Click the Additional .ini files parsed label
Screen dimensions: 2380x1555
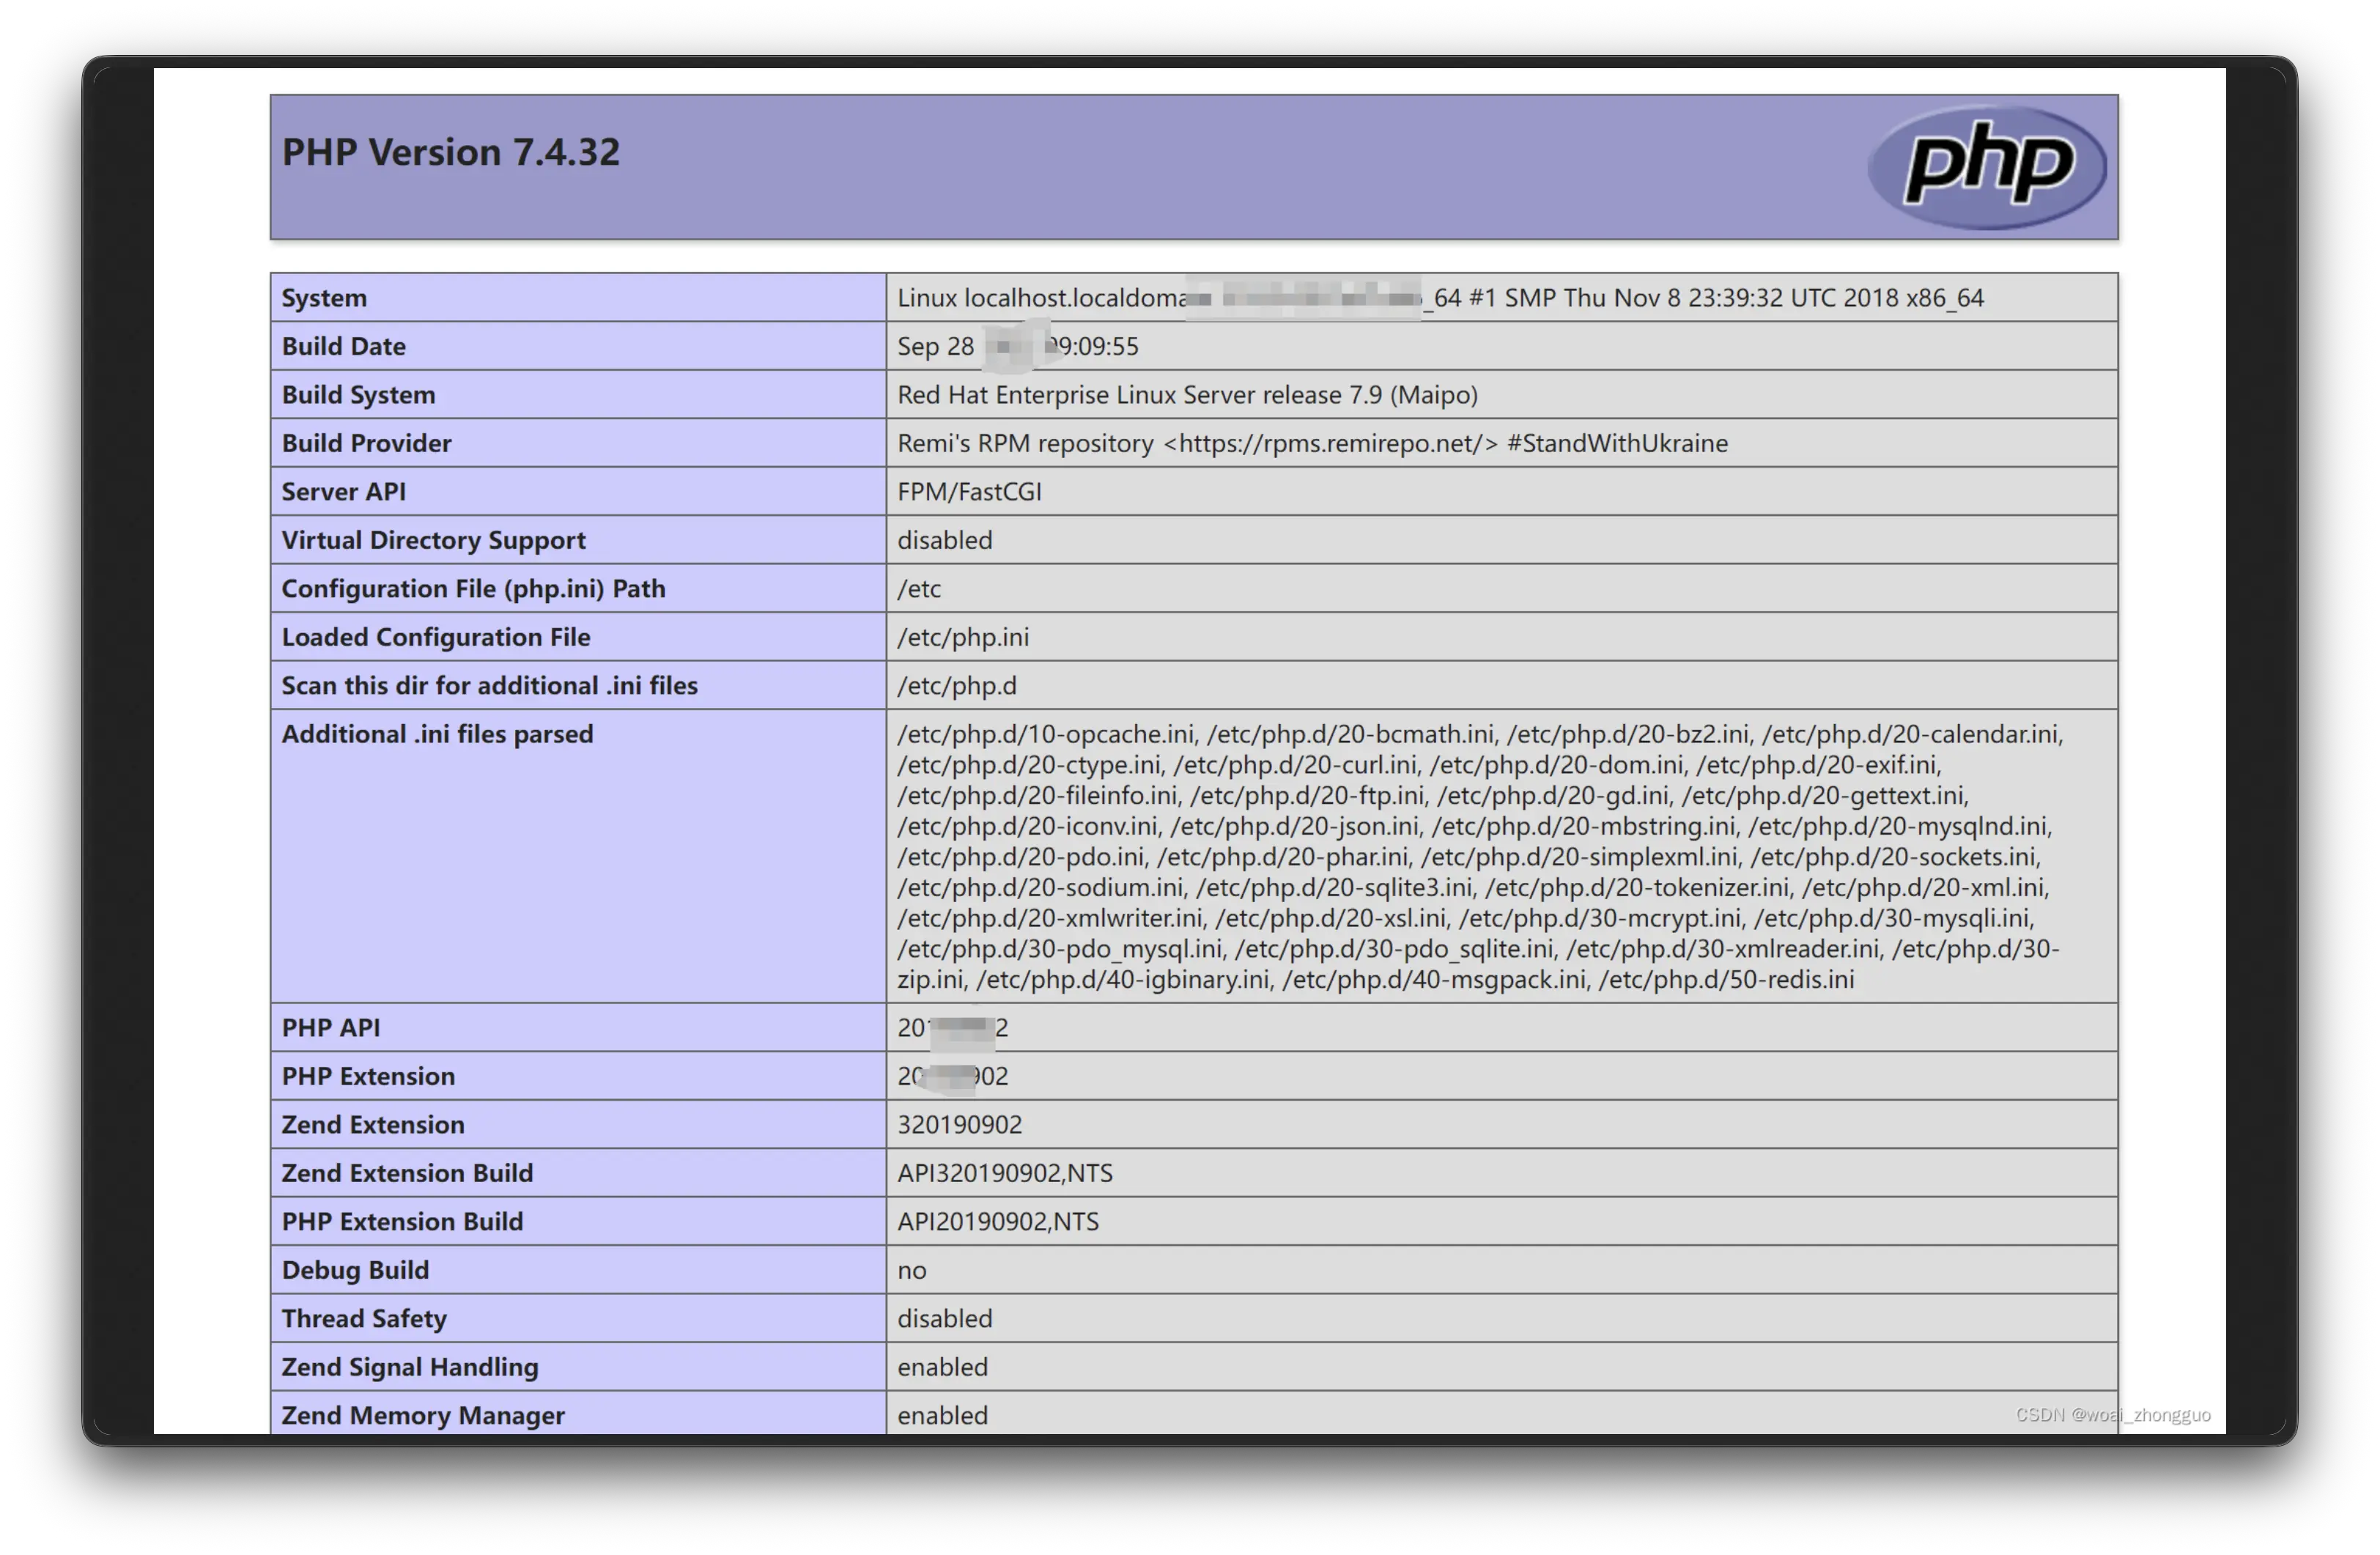coord(437,734)
